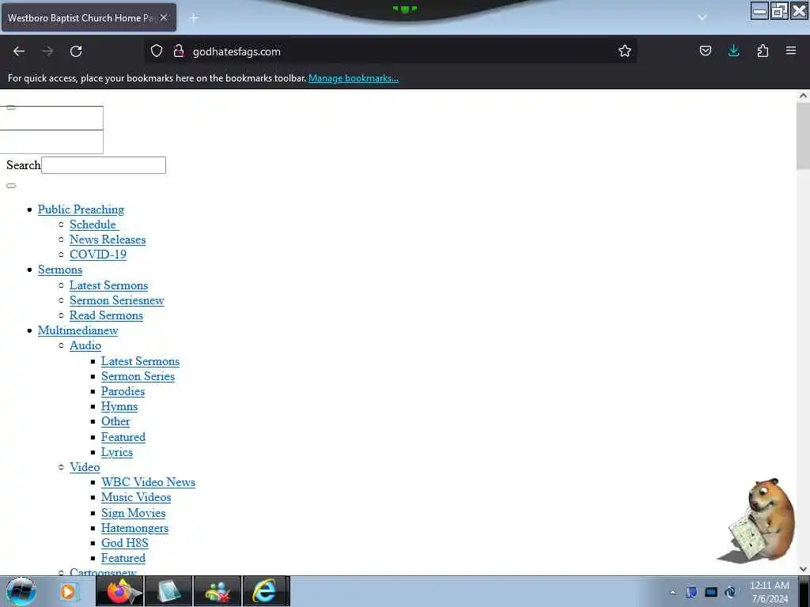810x607 pixels.
Task: Click the lower empty box above Search
Action: [51, 142]
